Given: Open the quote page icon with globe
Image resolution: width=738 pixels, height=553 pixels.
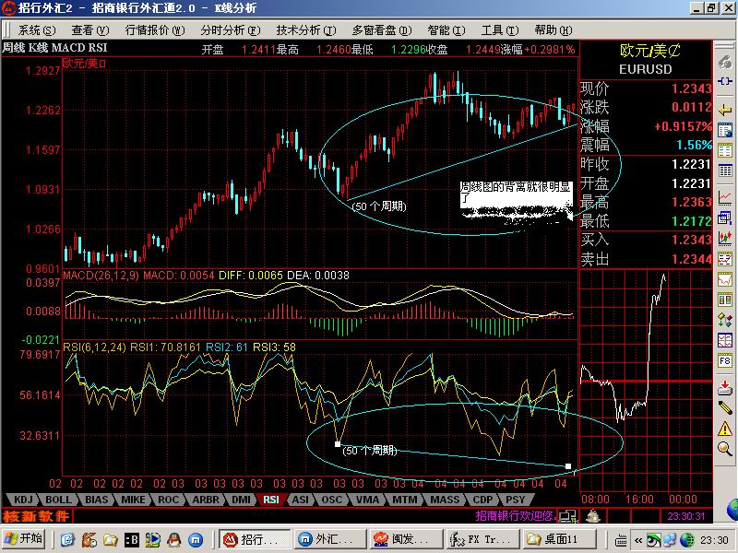Looking at the screenshot, I should coord(725,130).
